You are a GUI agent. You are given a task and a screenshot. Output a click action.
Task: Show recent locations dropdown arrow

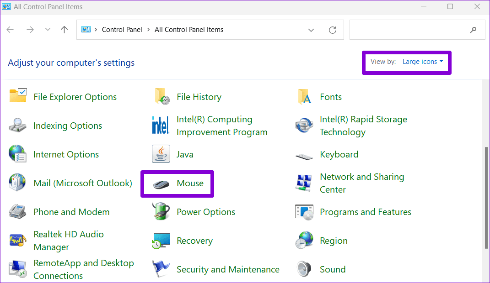48,30
